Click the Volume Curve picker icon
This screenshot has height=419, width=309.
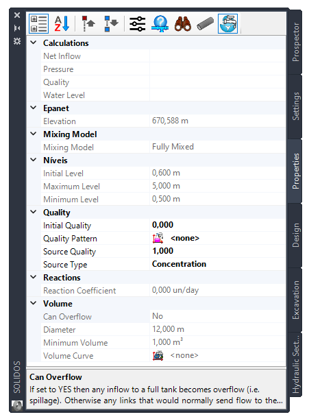[x=158, y=355]
